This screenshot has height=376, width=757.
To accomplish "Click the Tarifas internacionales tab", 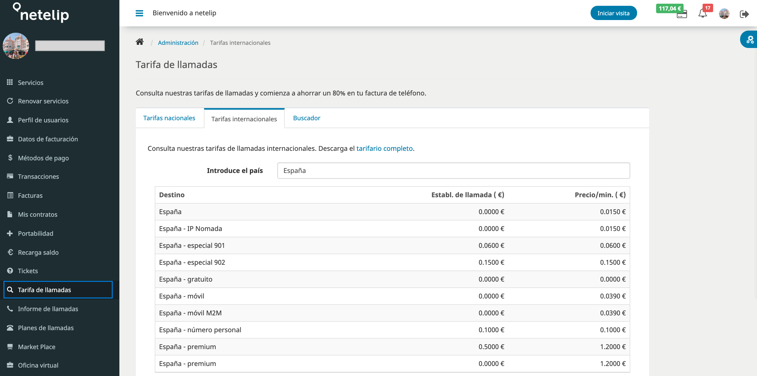I will click(x=244, y=118).
